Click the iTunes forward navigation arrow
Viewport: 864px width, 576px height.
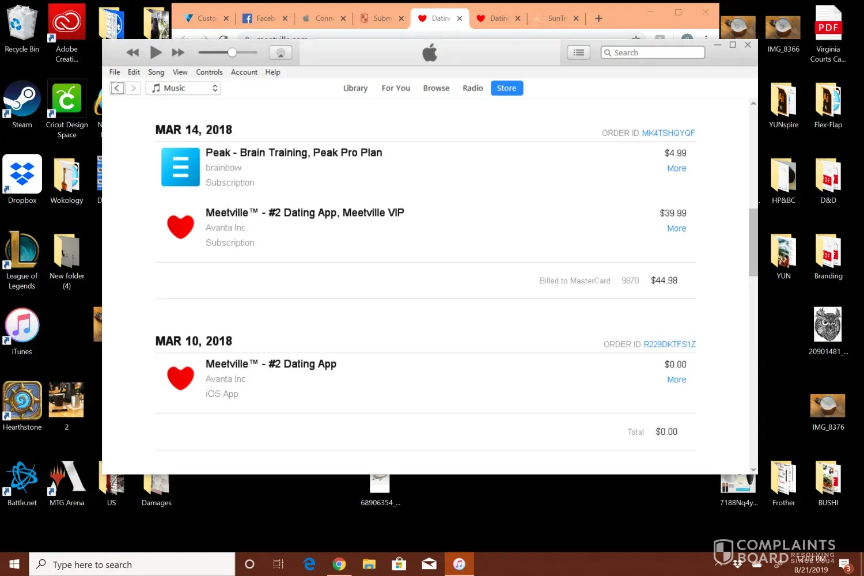(133, 88)
